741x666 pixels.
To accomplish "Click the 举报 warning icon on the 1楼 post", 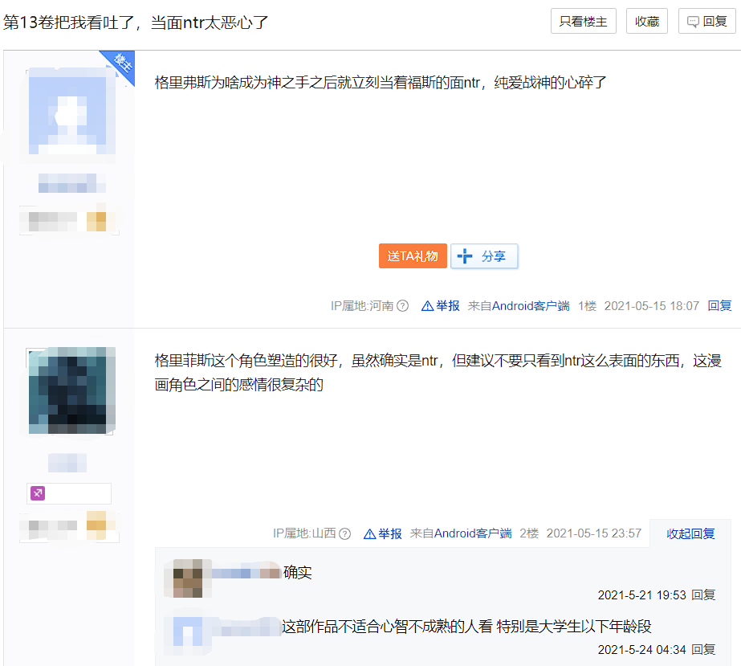I will (x=427, y=306).
